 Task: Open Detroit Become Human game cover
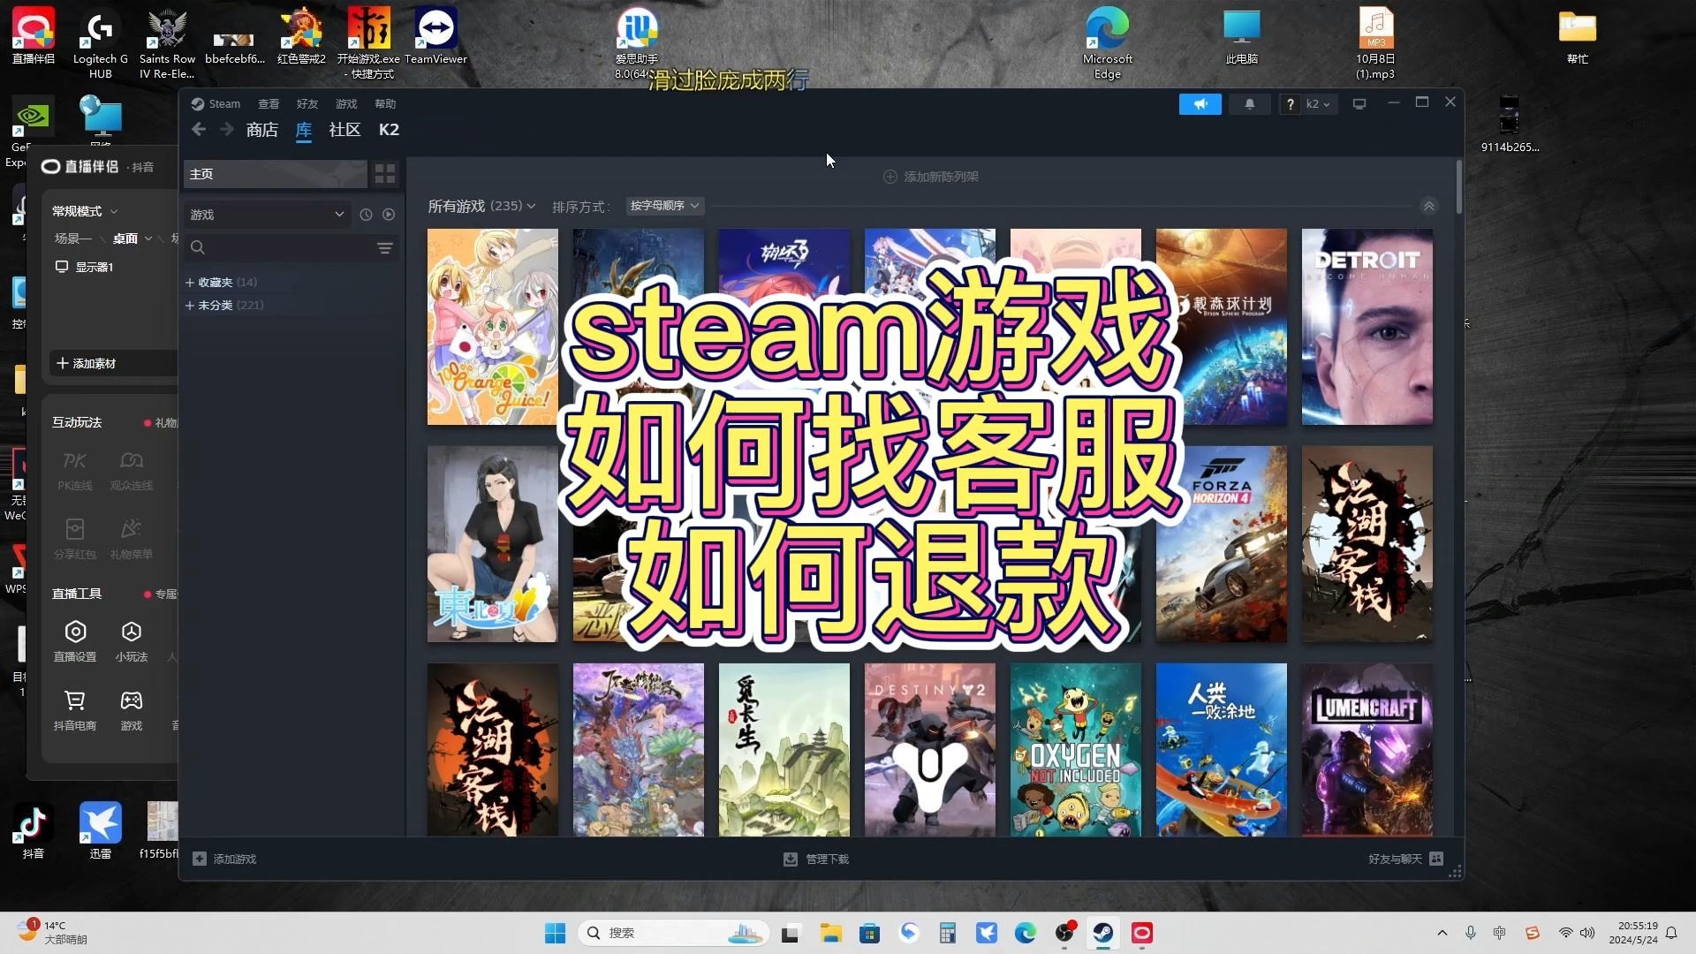1367,327
